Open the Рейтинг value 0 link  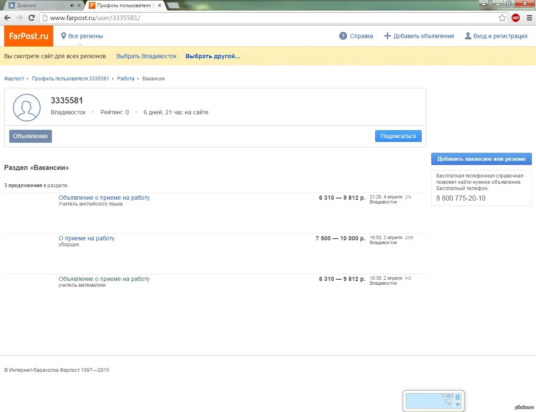127,112
